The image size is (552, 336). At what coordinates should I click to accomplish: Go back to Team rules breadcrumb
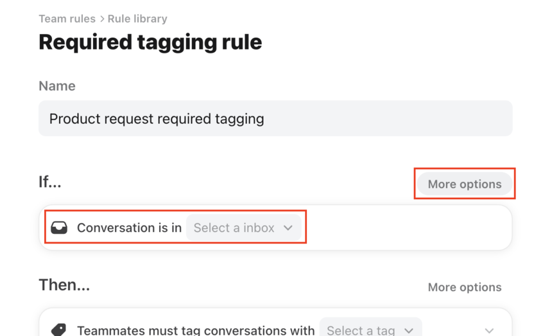[67, 19]
